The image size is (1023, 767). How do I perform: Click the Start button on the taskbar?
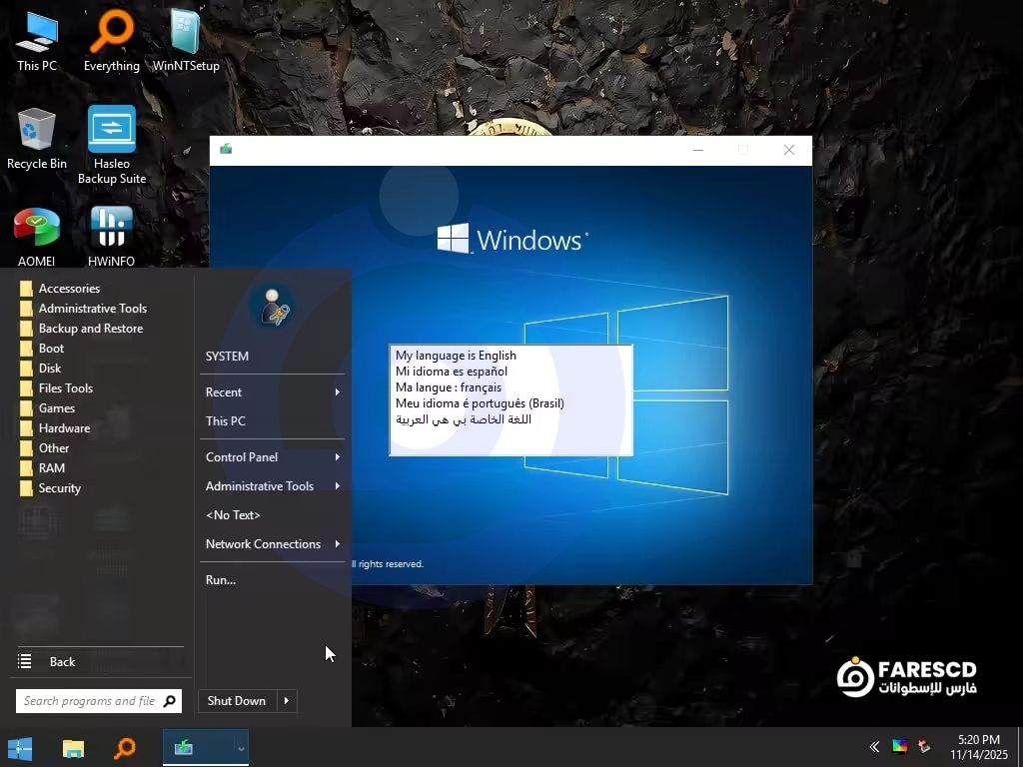pos(20,747)
